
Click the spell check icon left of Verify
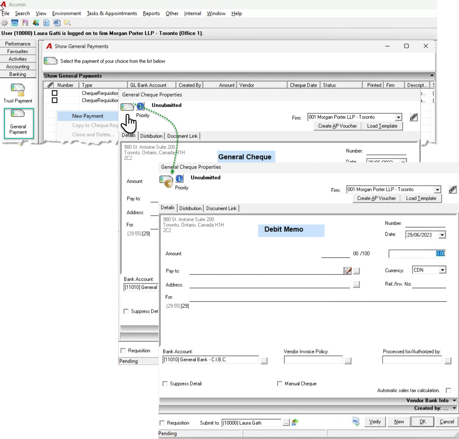coord(356,422)
